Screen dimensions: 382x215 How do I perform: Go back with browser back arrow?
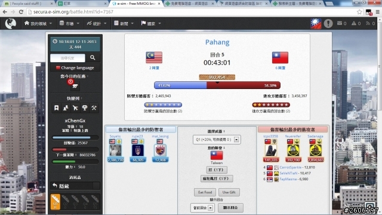tap(5, 12)
